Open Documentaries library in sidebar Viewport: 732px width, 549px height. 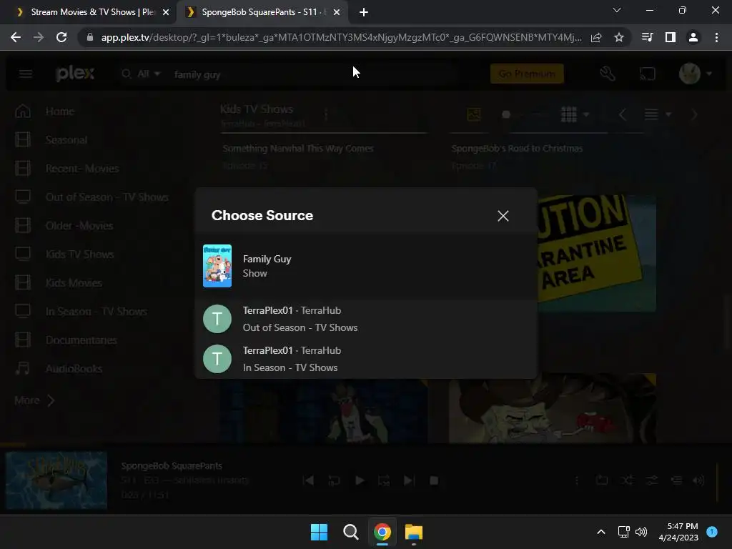(81, 340)
